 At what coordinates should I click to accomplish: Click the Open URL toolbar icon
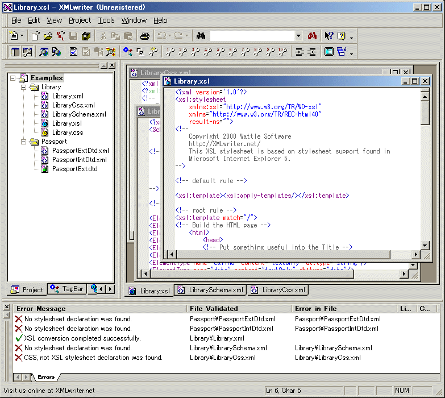click(x=60, y=36)
